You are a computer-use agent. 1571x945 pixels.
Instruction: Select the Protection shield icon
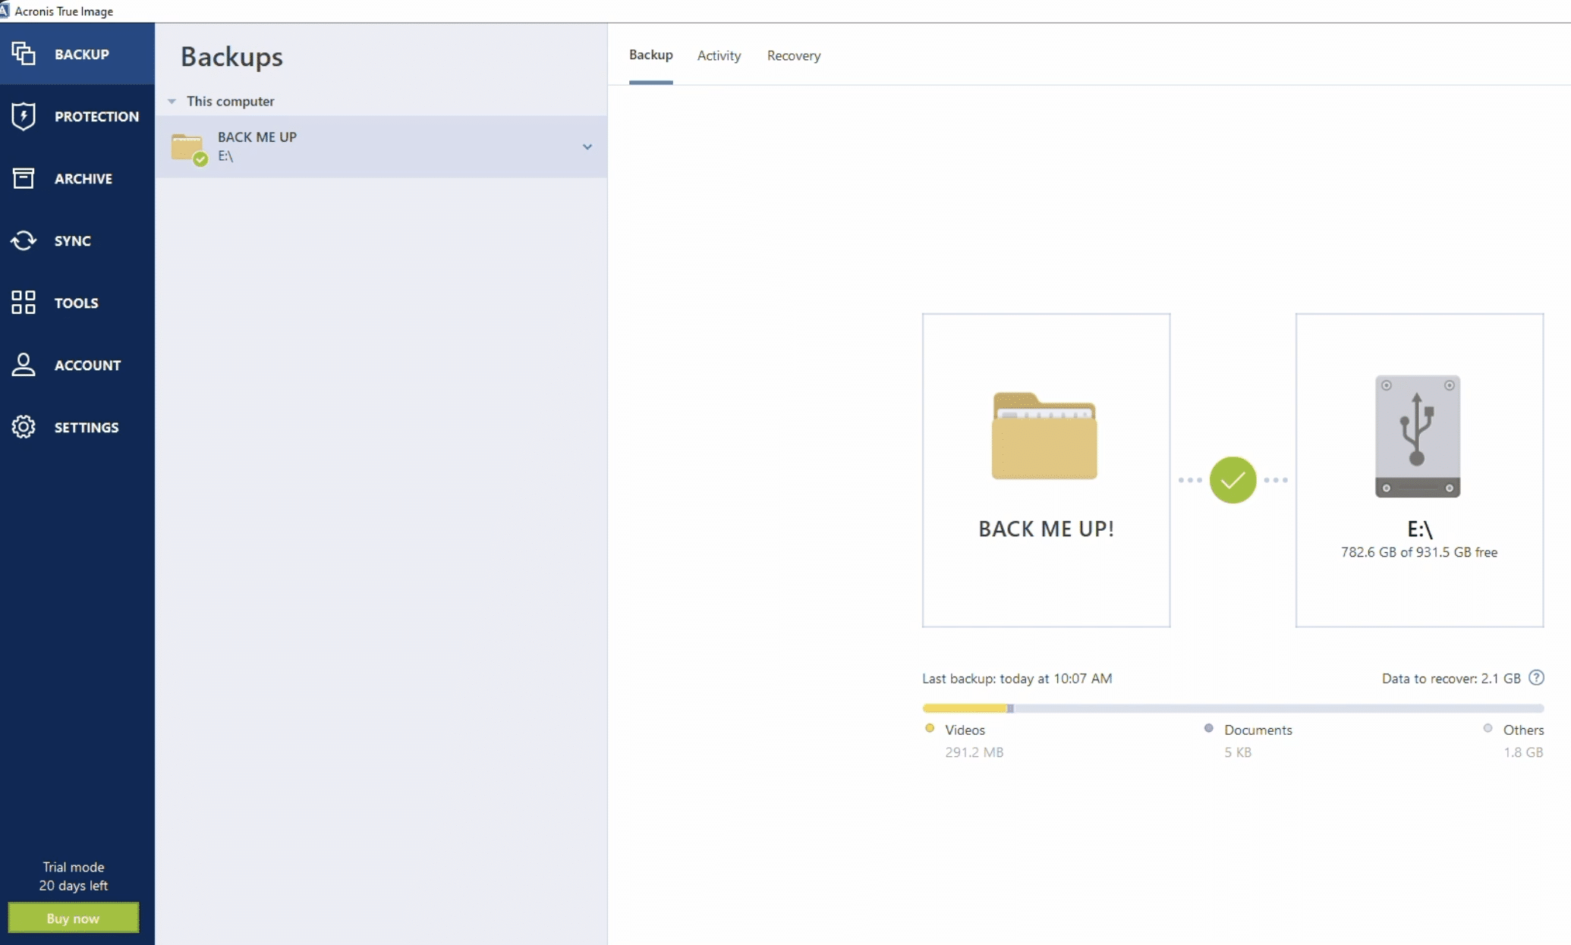(23, 116)
